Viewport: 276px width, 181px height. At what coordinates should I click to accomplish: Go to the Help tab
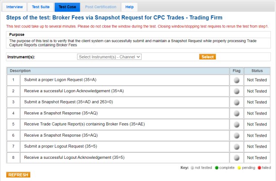coord(129,7)
